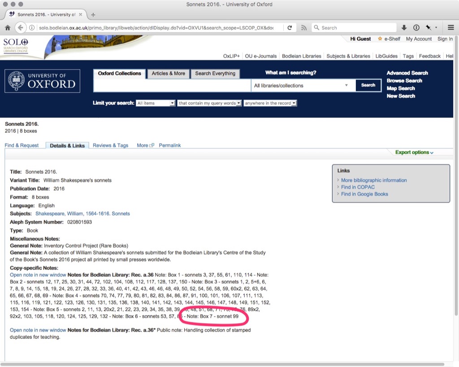The image size is (459, 367).
Task: Close the Sonnets 2016 browser tab
Action: point(81,14)
